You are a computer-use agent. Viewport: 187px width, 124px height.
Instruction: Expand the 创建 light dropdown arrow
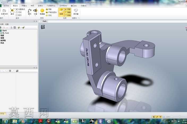[x=35, y=16]
